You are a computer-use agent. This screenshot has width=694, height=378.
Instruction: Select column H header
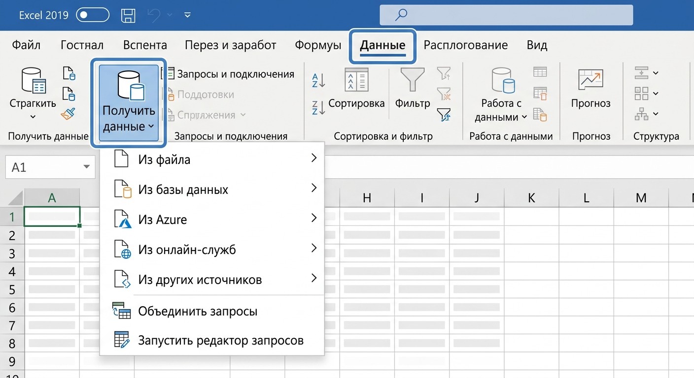367,198
